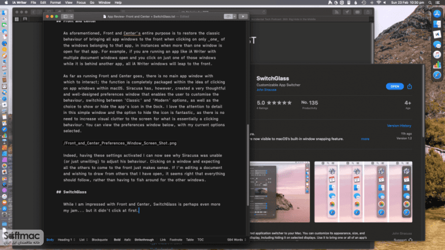The image size is (445, 250).
Task: Open Spotlight search in the menu bar
Action: (430, 3)
